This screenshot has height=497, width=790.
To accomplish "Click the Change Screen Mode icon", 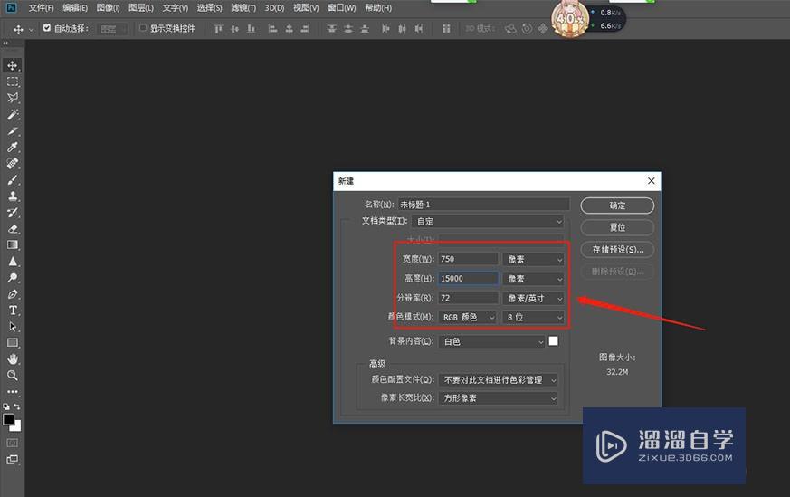I will click(13, 460).
